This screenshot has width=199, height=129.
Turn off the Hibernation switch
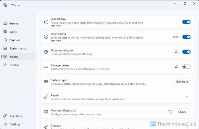click(x=186, y=37)
